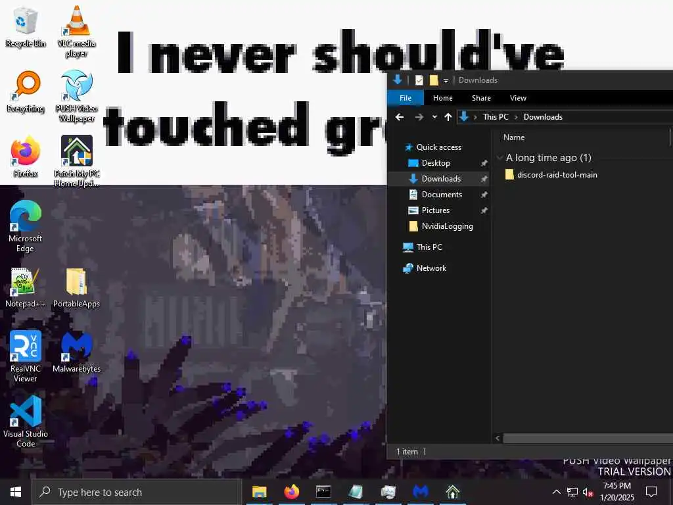Image resolution: width=673 pixels, height=505 pixels.
Task: Unpin Desktop using its pin icon
Action: click(x=484, y=163)
